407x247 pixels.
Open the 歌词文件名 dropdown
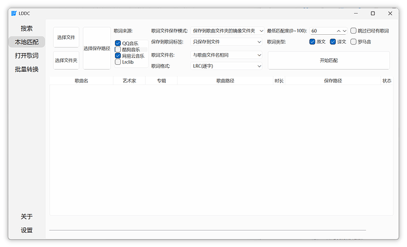coord(226,55)
